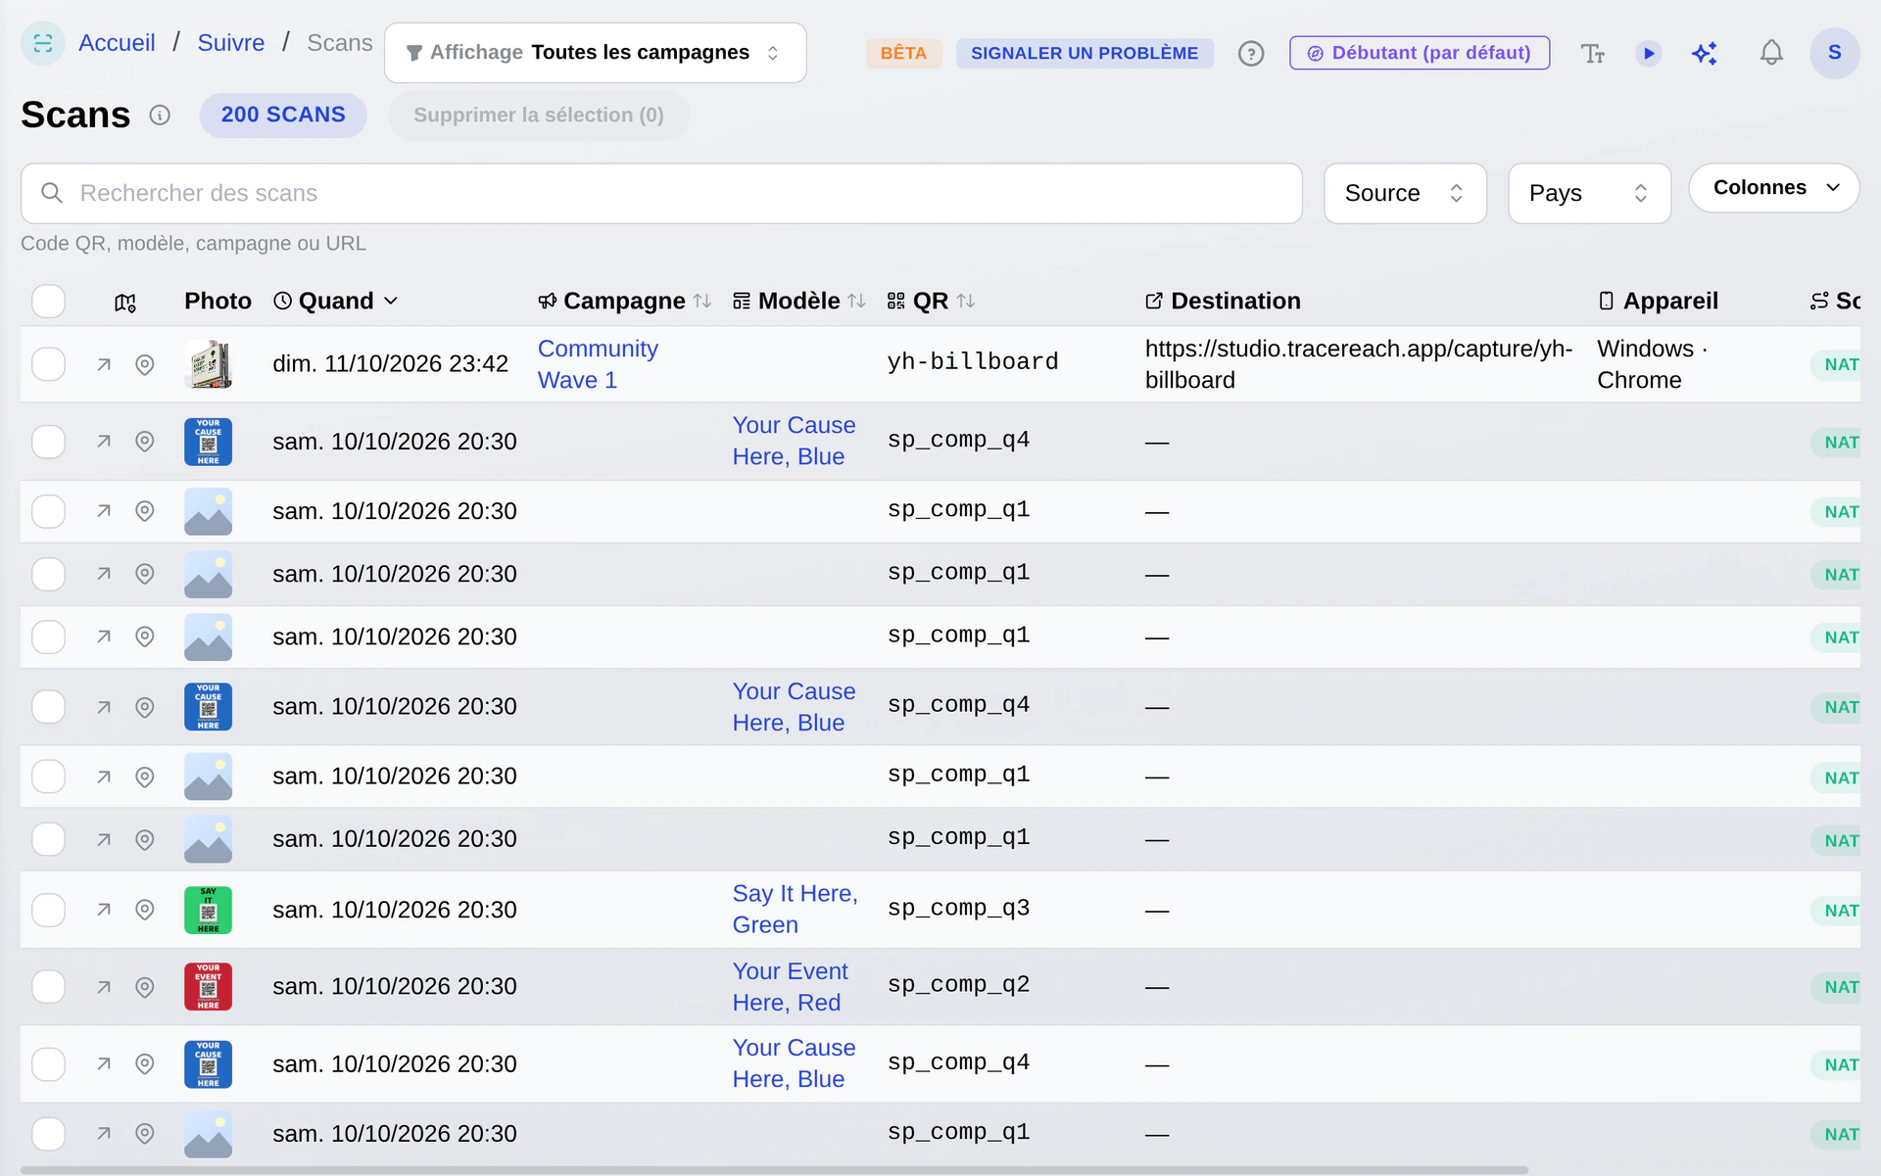The width and height of the screenshot is (1881, 1176).
Task: Open the yh-billboard photo thumbnail
Action: [x=208, y=364]
